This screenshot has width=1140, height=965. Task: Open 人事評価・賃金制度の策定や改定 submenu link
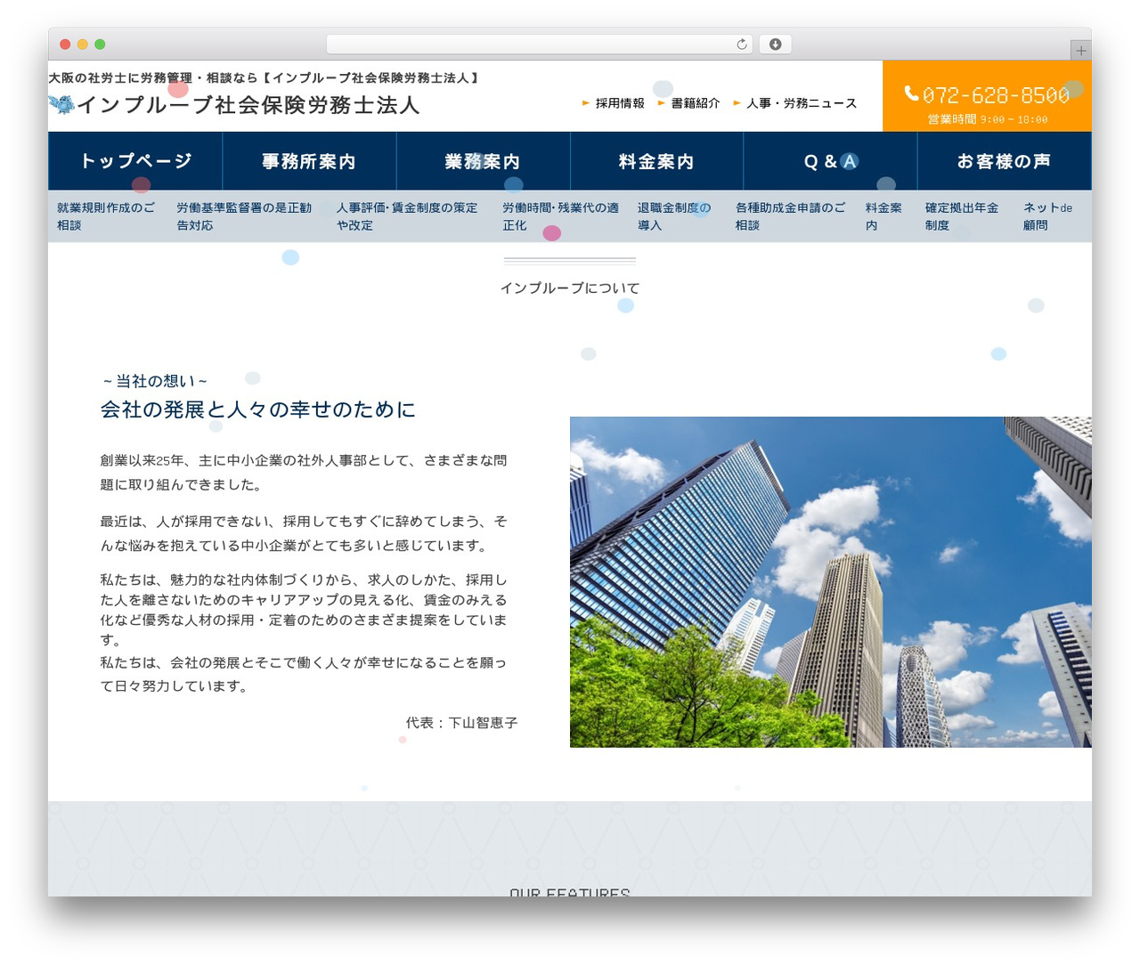coord(407,216)
